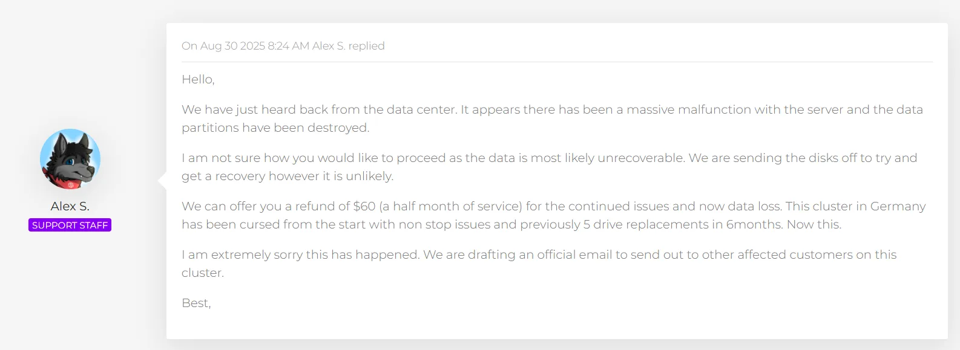The image size is (960, 350).
Task: Click the wolf avatar image
Action: (70, 159)
